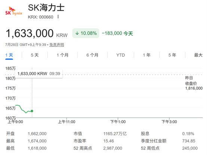207x155 pixels.
Task: Click the 昨日收盘价 1,816,000 label
Action: (194, 83)
